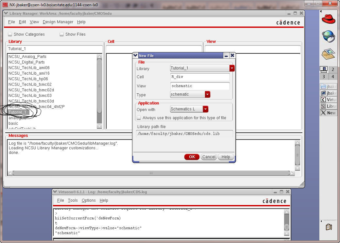Viewport: 340px width, 243px height.
Task: Check Always use this application option
Action: pyautogui.click(x=139, y=118)
